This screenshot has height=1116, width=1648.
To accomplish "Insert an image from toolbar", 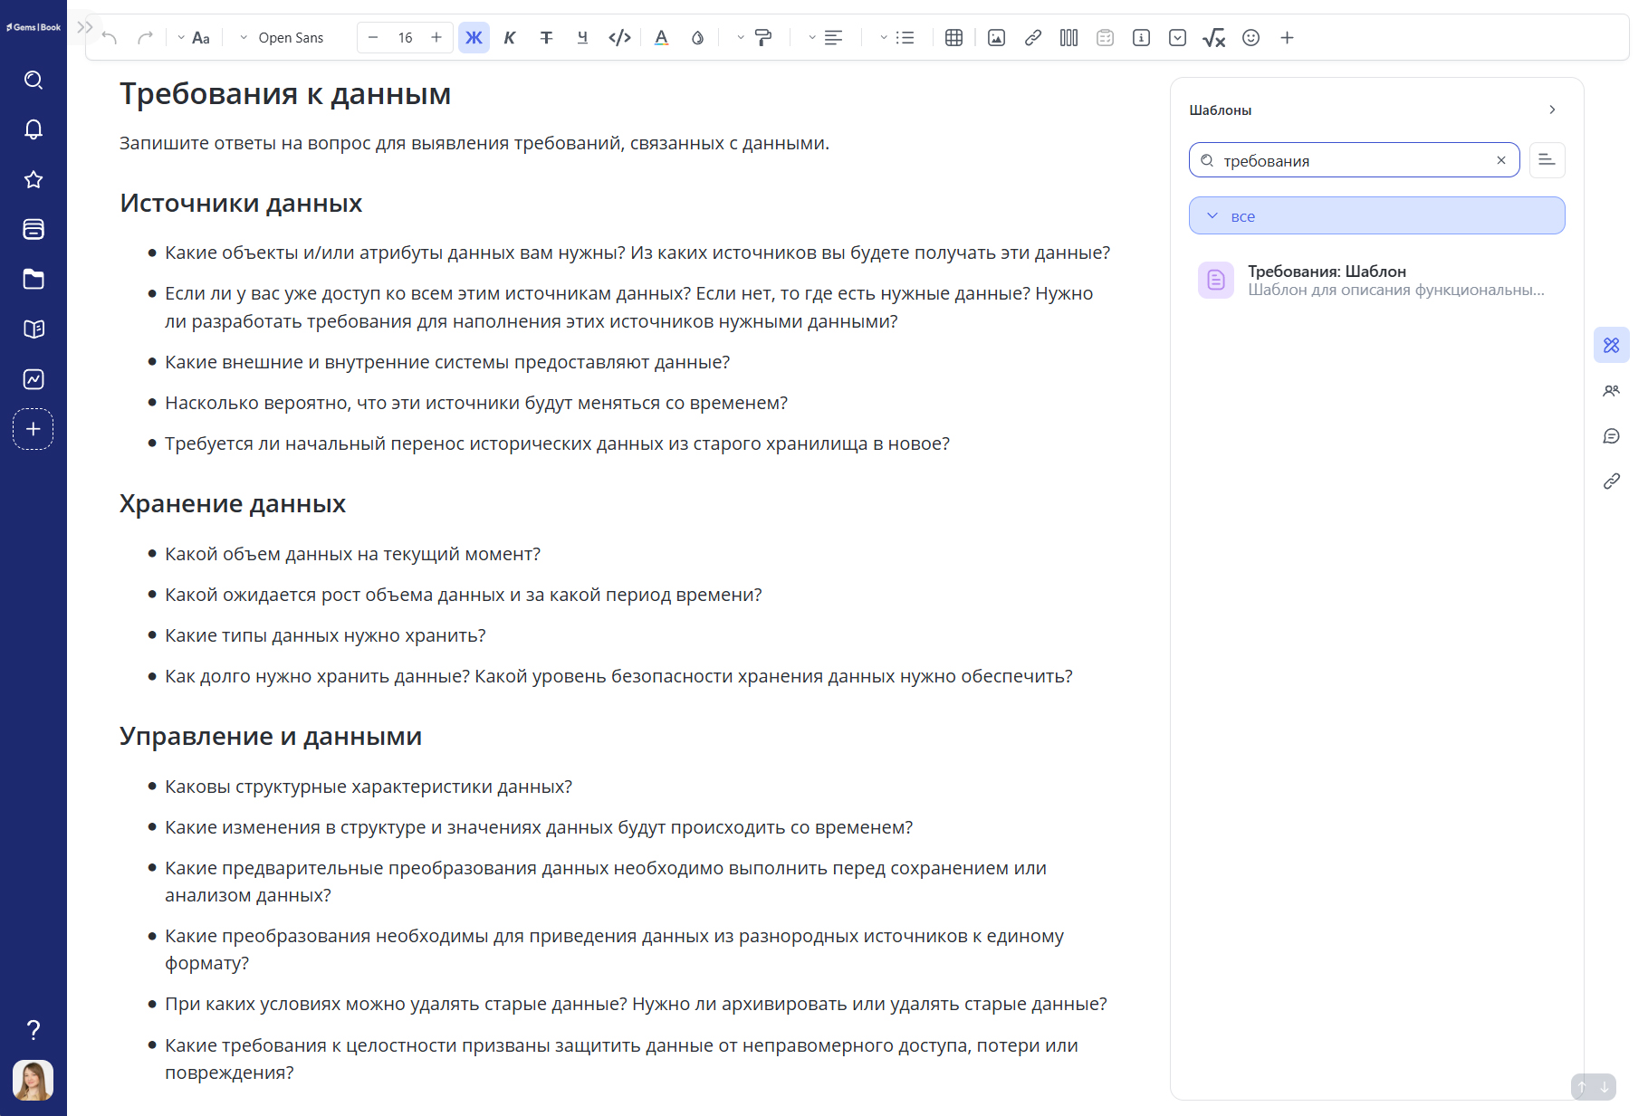I will (996, 38).
